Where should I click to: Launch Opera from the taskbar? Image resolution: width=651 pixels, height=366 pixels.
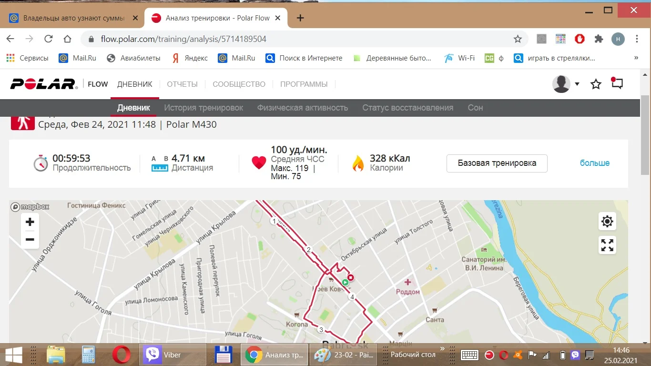[x=122, y=355]
